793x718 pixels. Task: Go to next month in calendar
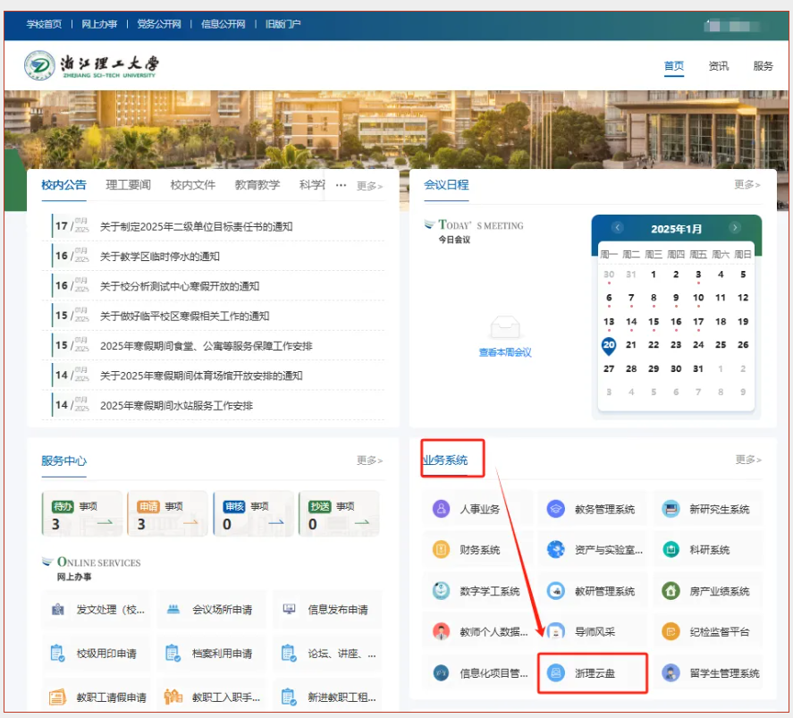[735, 228]
